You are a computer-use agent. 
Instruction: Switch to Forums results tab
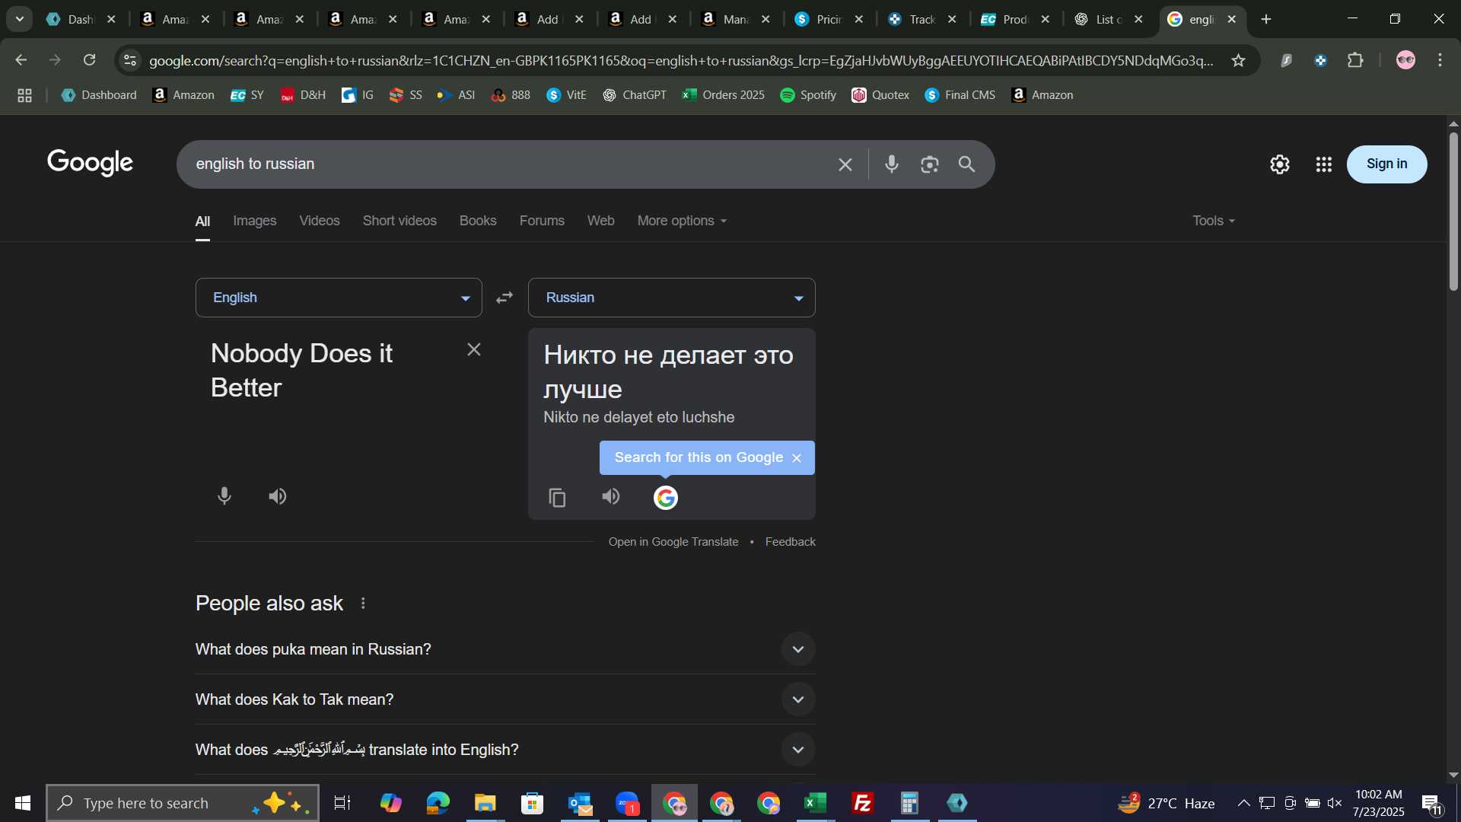click(542, 221)
